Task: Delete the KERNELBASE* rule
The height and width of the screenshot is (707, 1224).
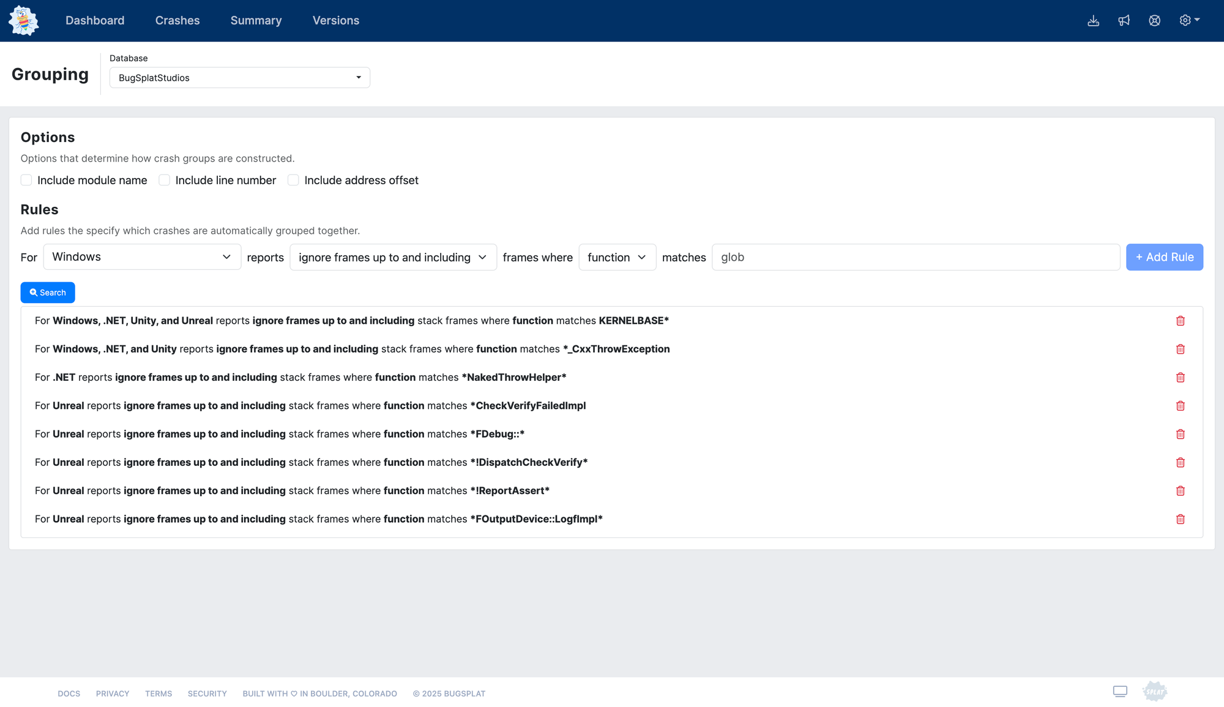Action: point(1180,321)
